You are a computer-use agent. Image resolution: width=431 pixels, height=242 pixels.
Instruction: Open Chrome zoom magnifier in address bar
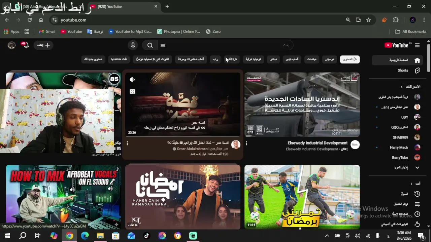348,20
